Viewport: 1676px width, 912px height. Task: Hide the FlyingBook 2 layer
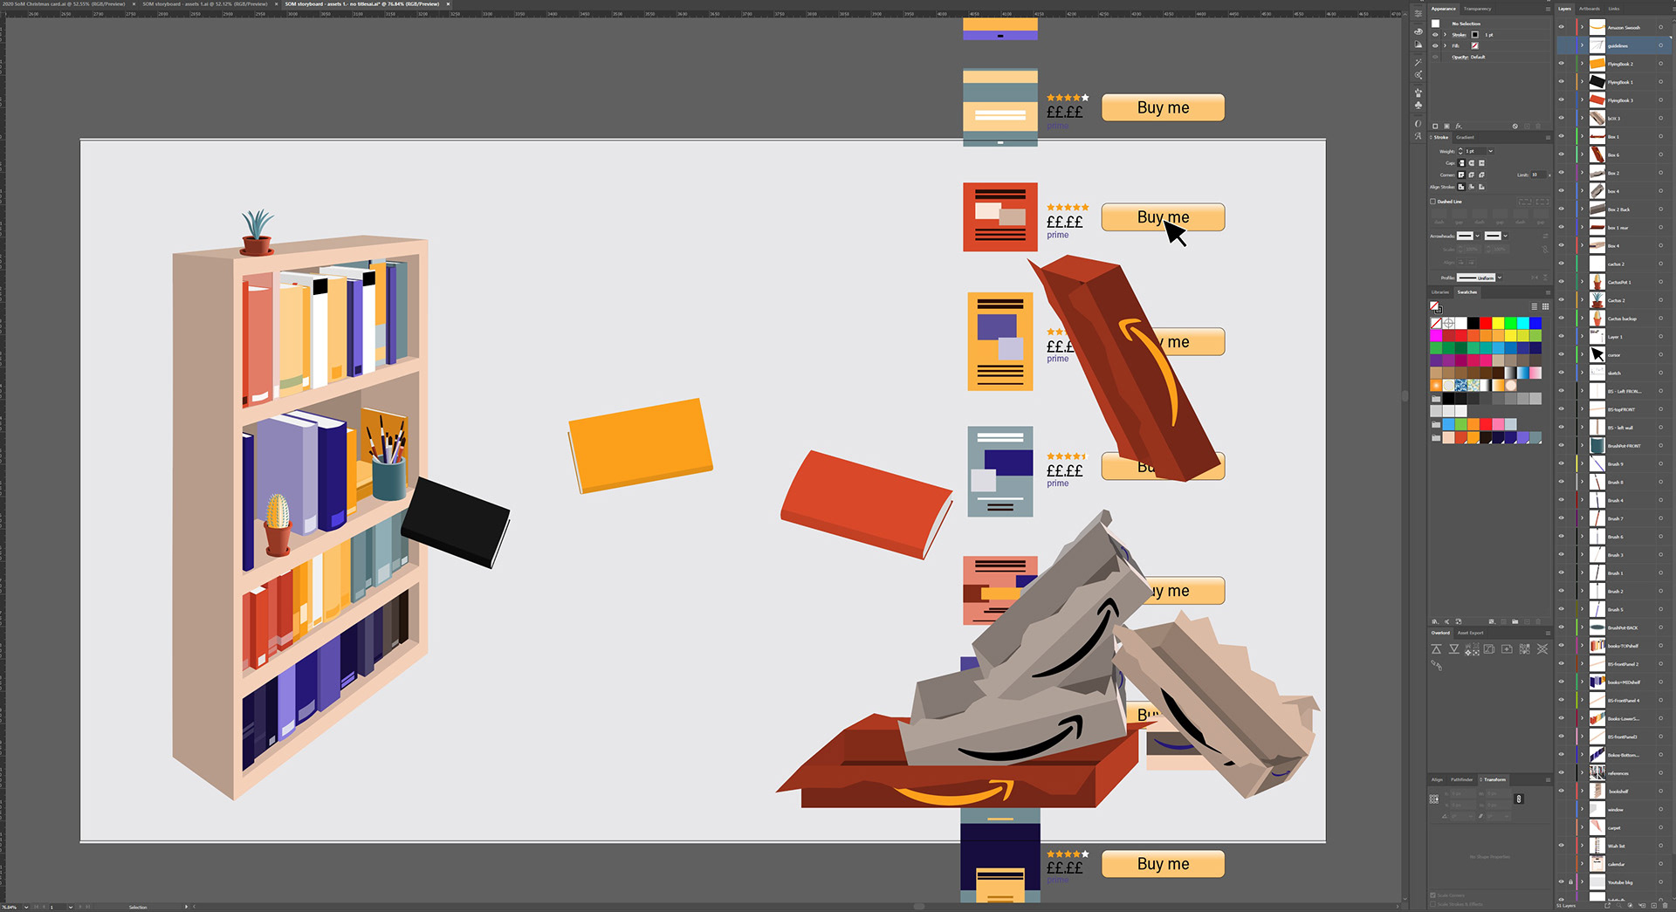1561,64
